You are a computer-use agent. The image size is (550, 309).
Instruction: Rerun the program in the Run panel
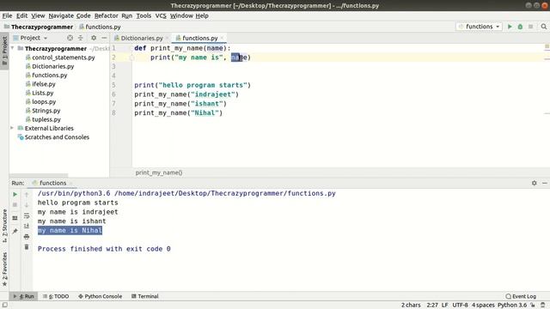coord(15,195)
